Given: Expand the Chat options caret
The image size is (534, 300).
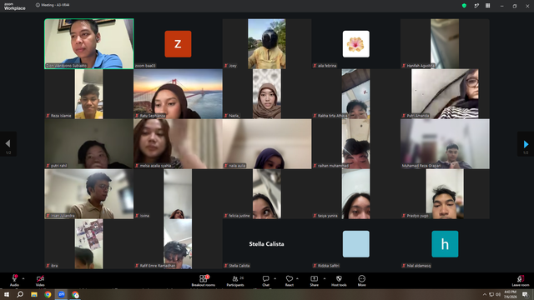Looking at the screenshot, I should [x=275, y=278].
